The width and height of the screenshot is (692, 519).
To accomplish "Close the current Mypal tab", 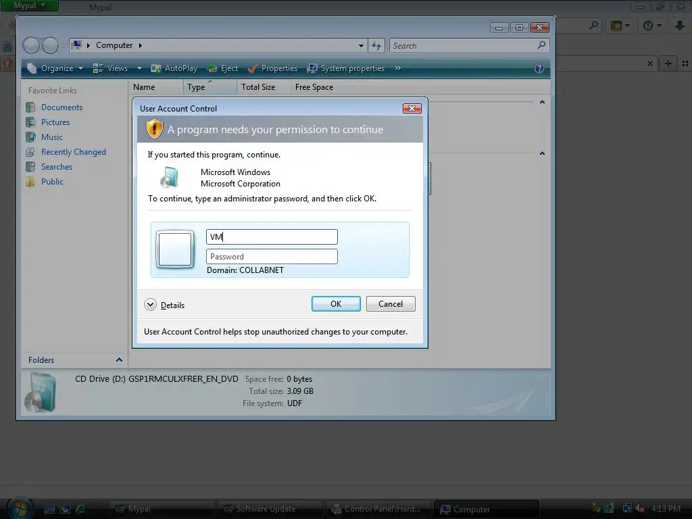I will click(x=649, y=64).
